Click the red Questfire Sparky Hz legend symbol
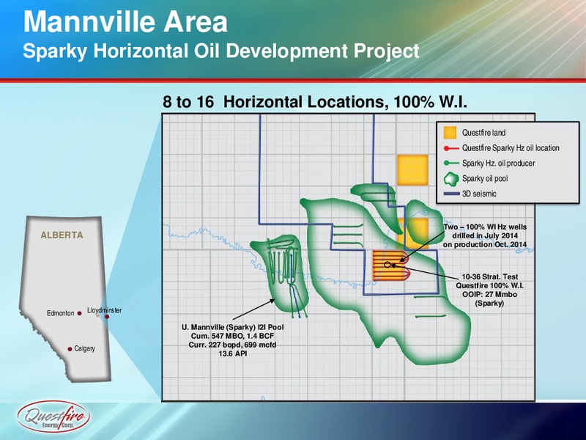586x440 pixels. (451, 148)
